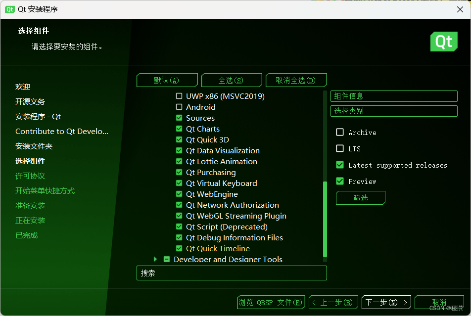
Task: Toggle Qt Data Visualization checkbox
Action: [x=179, y=150]
